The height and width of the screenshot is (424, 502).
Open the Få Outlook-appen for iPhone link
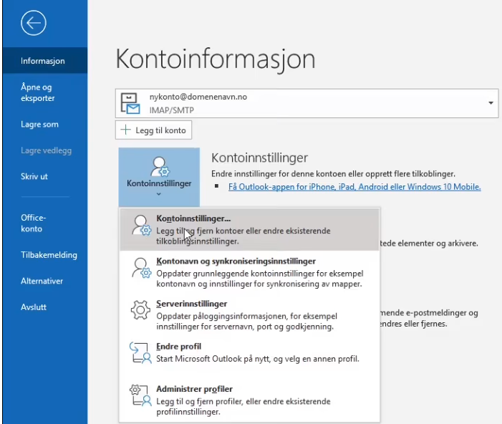[354, 187]
